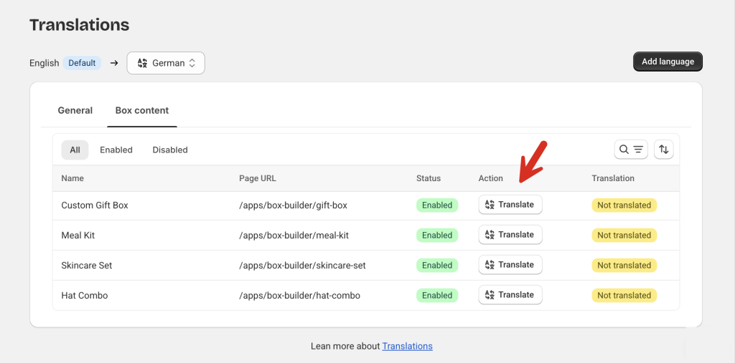The height and width of the screenshot is (363, 735).
Task: Click the search and filter icon button
Action: click(631, 149)
